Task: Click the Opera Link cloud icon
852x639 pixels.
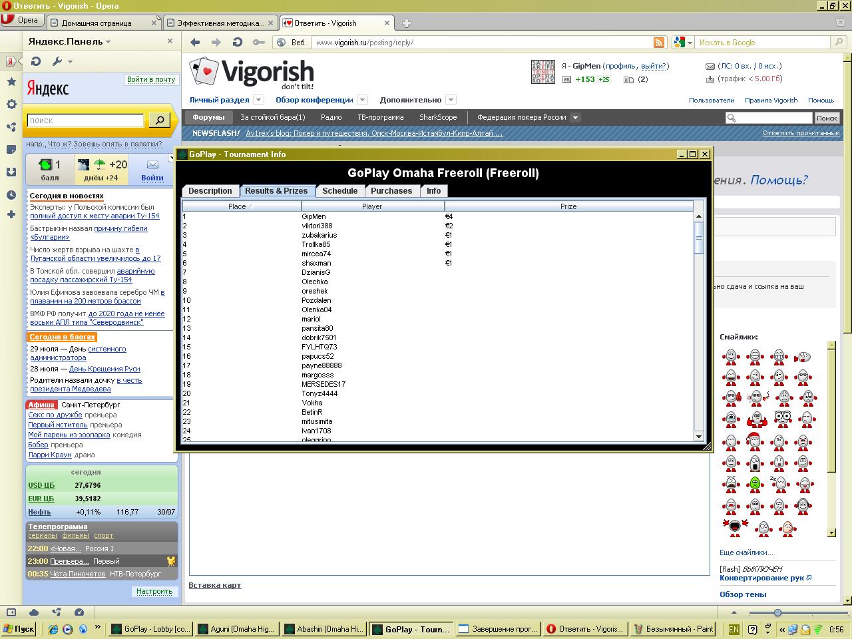Action: click(34, 612)
